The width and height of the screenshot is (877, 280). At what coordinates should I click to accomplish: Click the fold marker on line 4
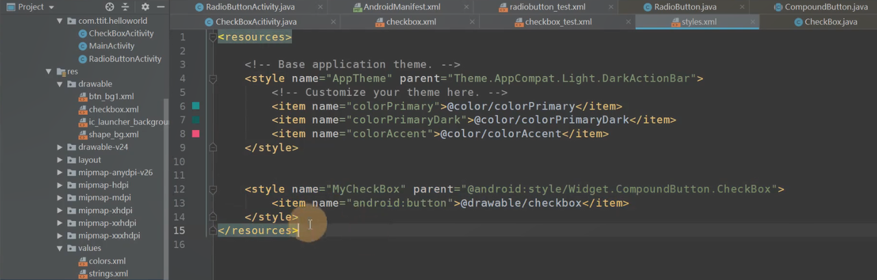tap(213, 79)
